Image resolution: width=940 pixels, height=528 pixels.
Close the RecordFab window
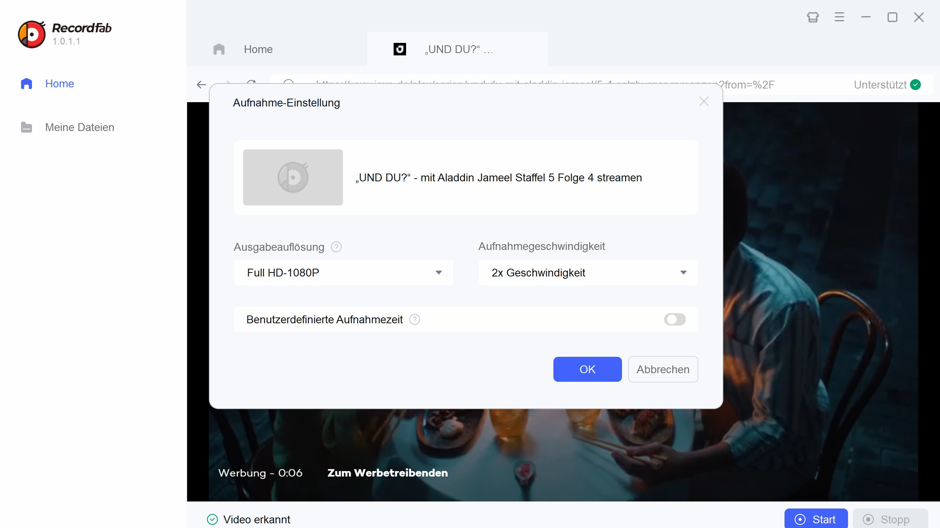click(x=919, y=17)
